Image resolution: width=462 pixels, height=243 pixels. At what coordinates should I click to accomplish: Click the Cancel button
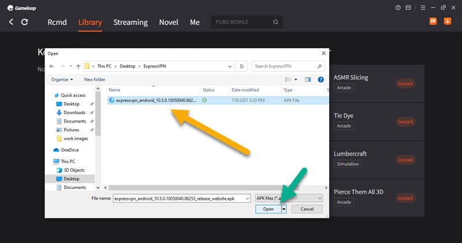(x=307, y=209)
